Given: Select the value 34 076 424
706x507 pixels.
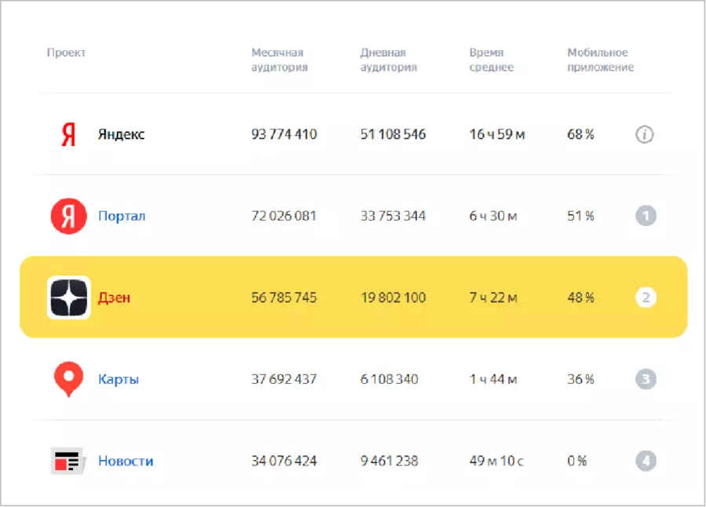Looking at the screenshot, I should point(284,461).
